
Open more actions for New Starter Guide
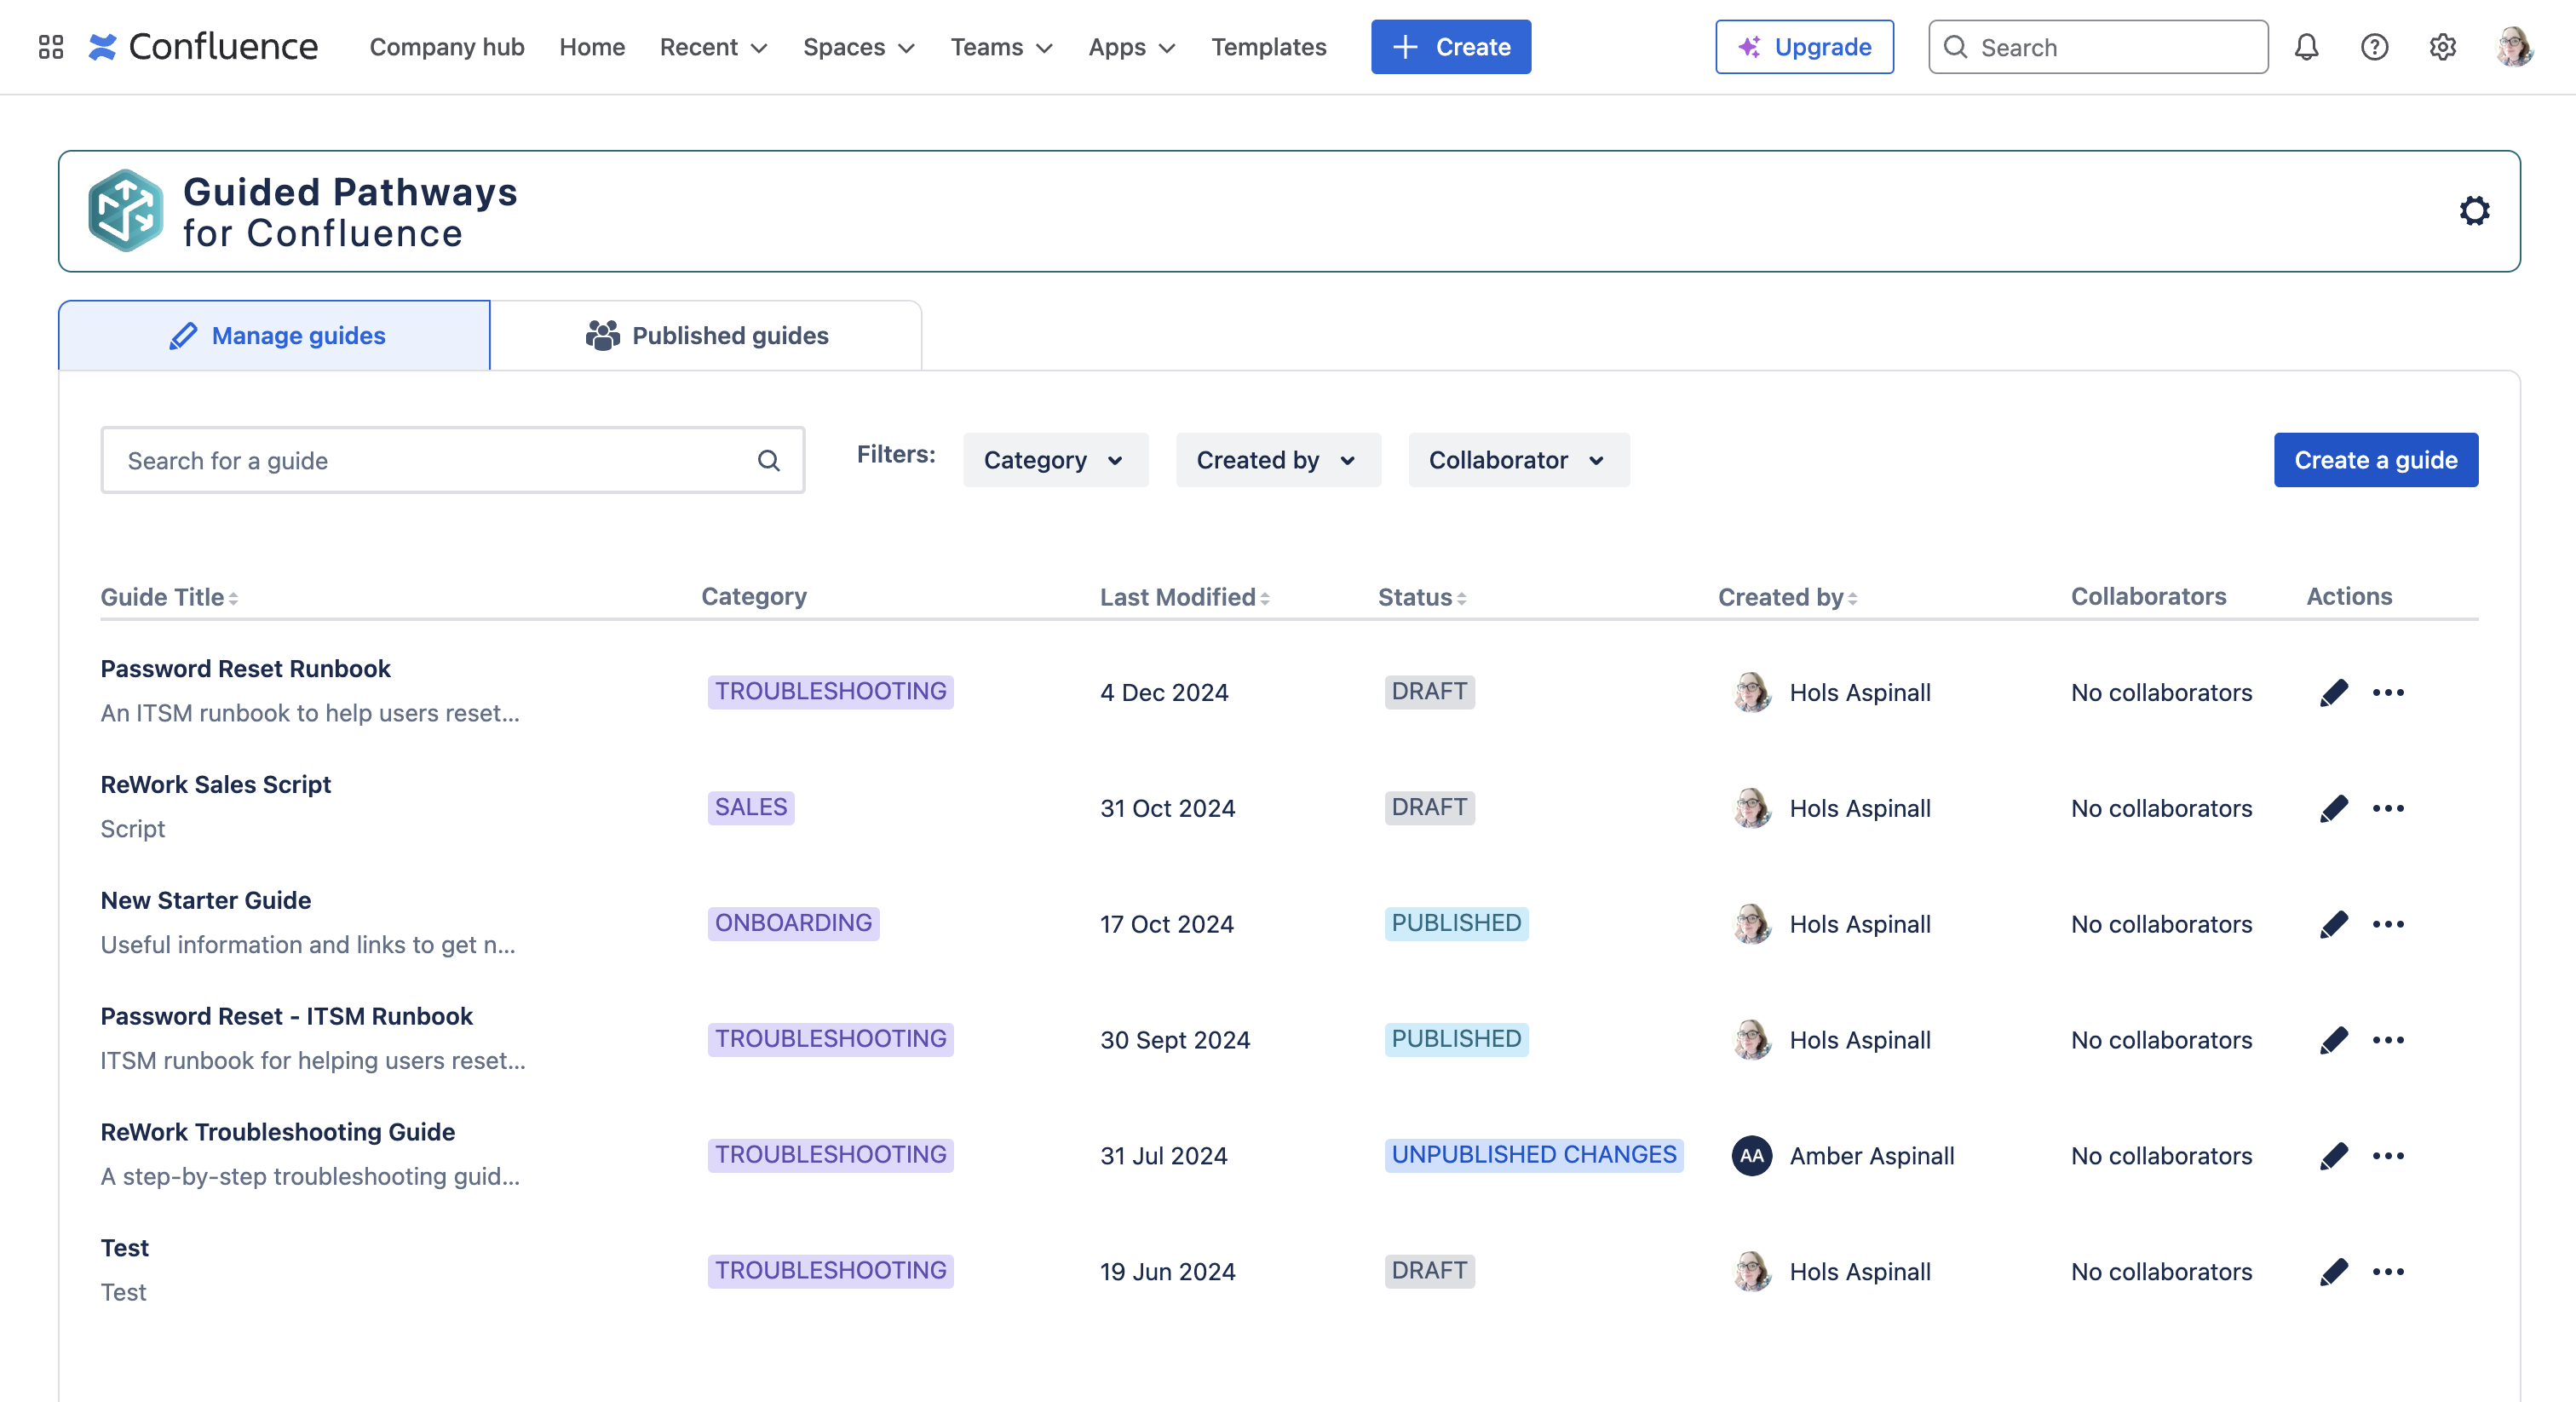2388,924
